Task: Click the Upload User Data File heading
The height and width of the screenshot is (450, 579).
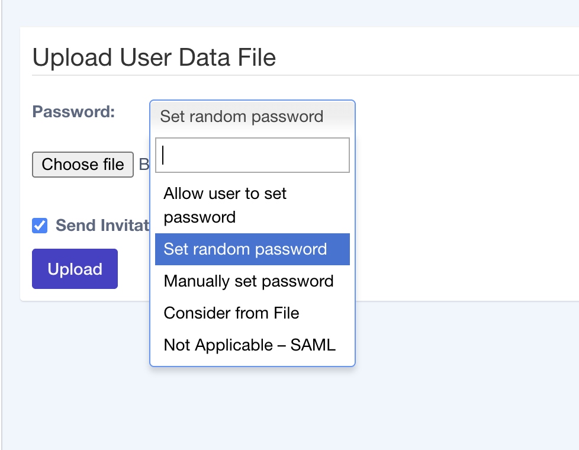Action: [154, 57]
